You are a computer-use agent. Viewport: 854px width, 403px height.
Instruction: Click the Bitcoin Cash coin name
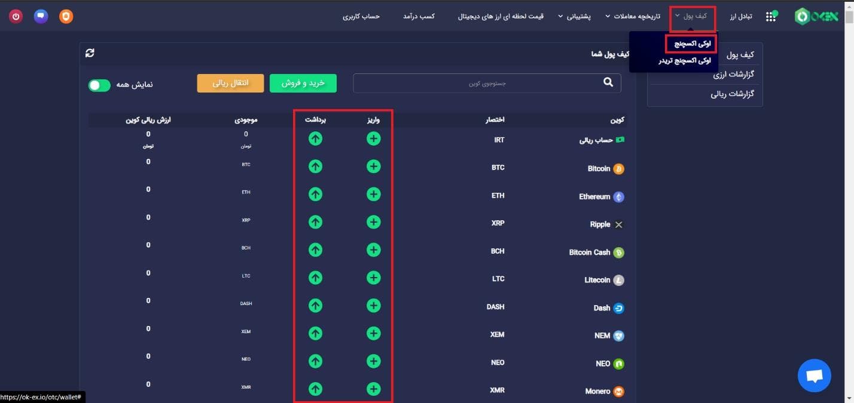tap(589, 253)
